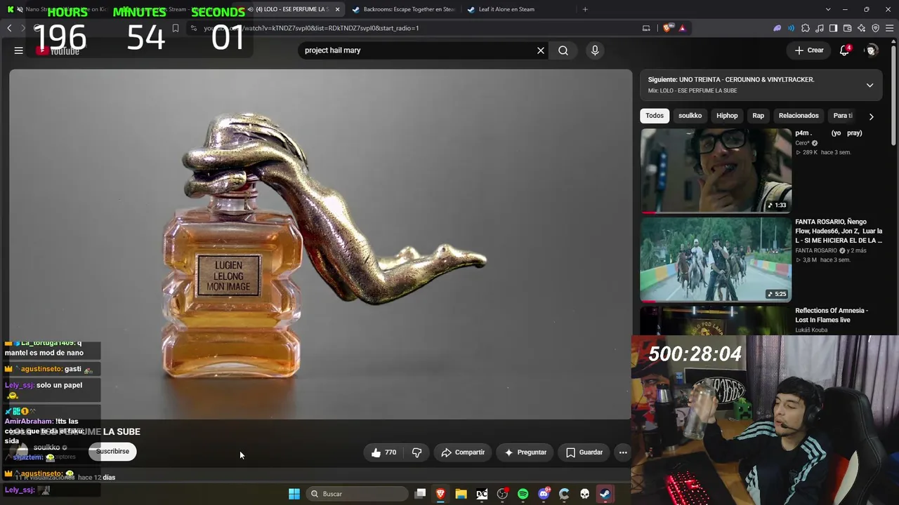Click inside the YouTube search field
The height and width of the screenshot is (505, 899).
(x=418, y=50)
